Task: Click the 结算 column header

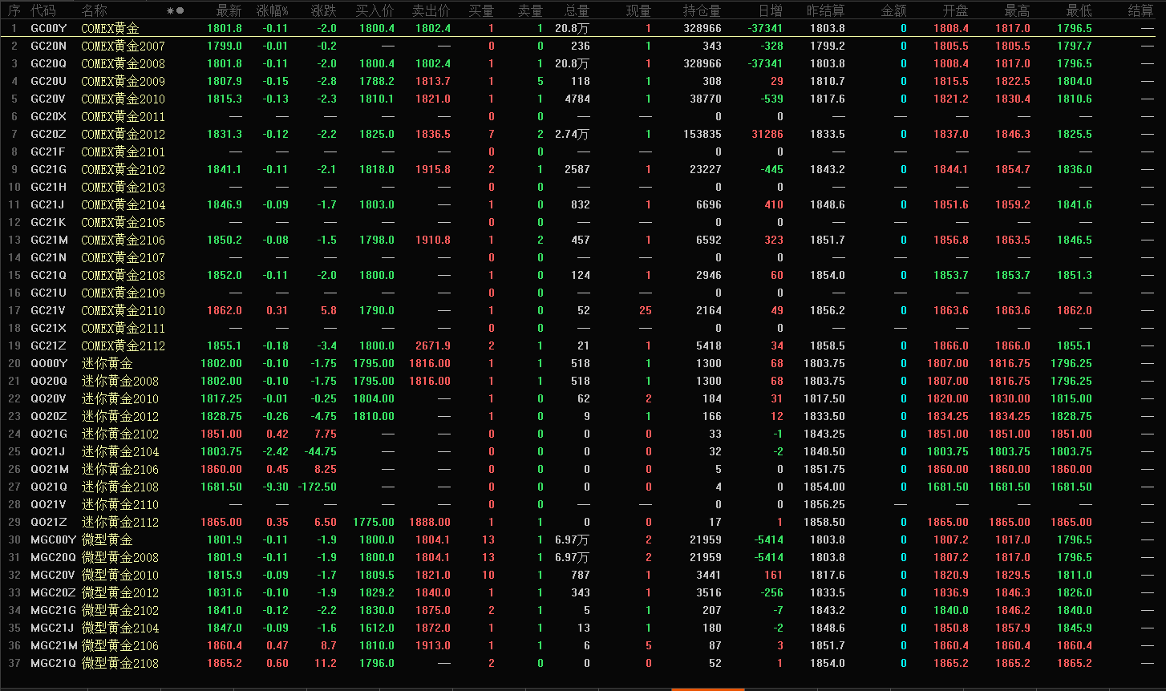Action: tap(1141, 10)
